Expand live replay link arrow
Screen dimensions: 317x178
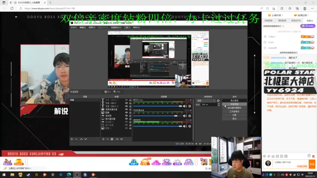tap(309, 15)
